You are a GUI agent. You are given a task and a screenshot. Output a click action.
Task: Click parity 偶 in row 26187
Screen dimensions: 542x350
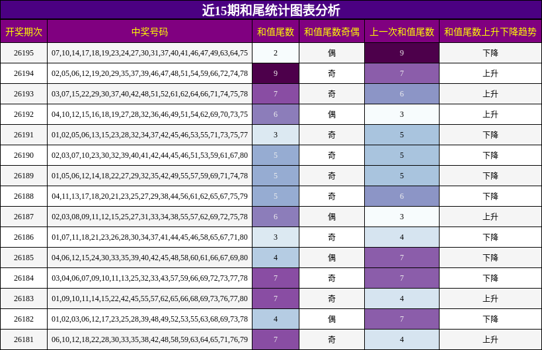click(332, 217)
